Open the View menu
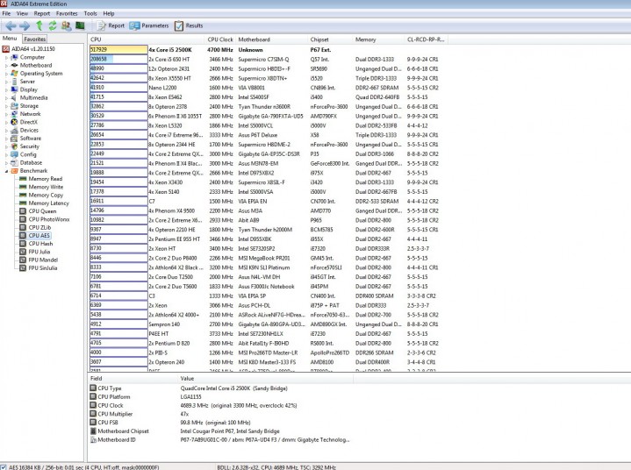This screenshot has height=470, width=631. pyautogui.click(x=22, y=13)
